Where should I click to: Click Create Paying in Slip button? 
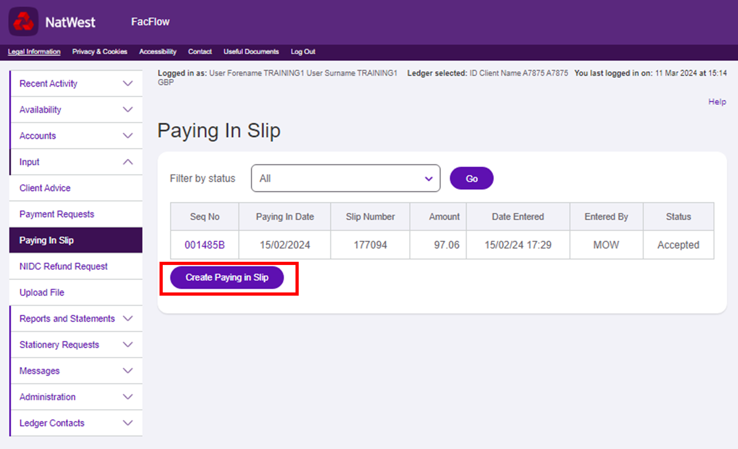[227, 277]
